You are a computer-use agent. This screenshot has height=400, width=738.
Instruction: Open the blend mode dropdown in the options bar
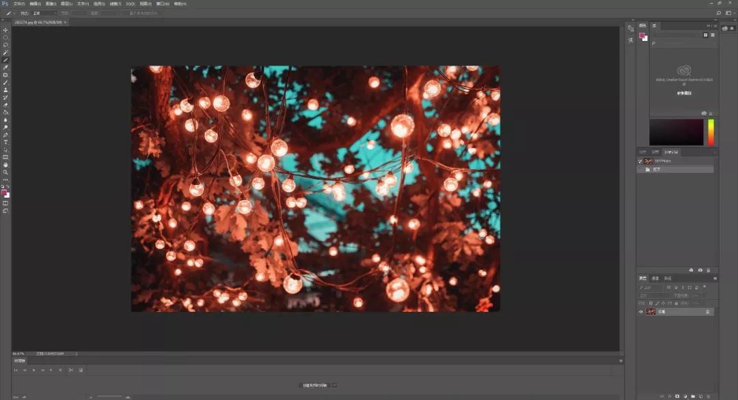pyautogui.click(x=45, y=13)
